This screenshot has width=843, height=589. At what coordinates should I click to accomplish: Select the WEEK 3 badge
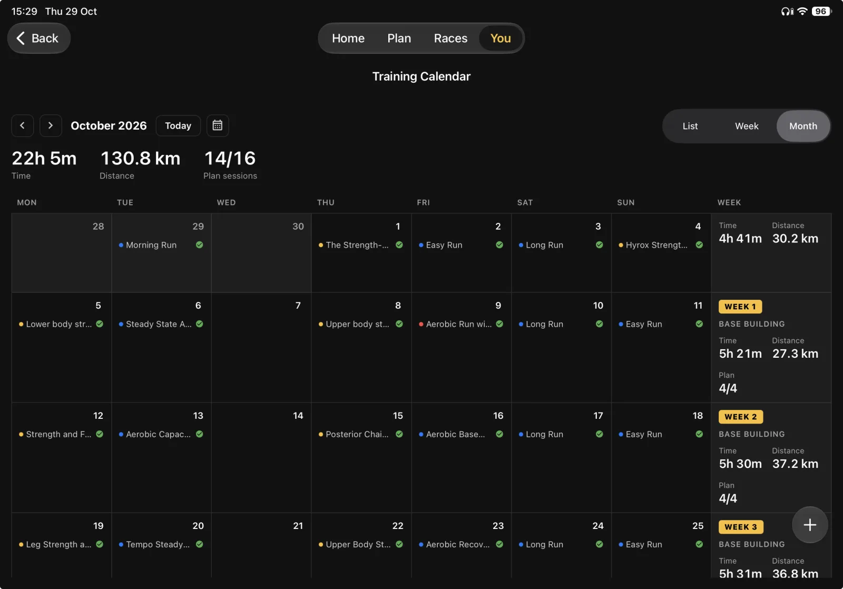(x=740, y=527)
